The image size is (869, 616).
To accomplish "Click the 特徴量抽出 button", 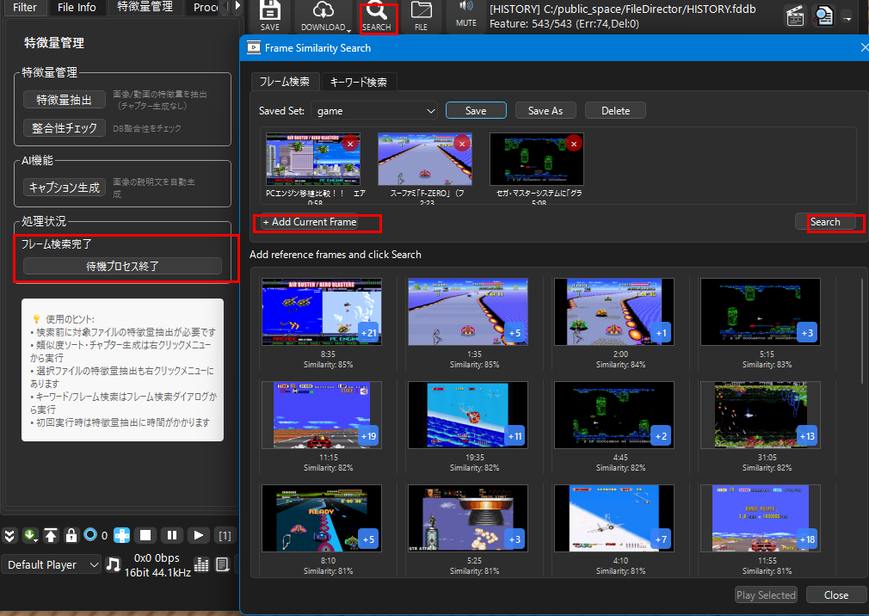I will (x=64, y=100).
